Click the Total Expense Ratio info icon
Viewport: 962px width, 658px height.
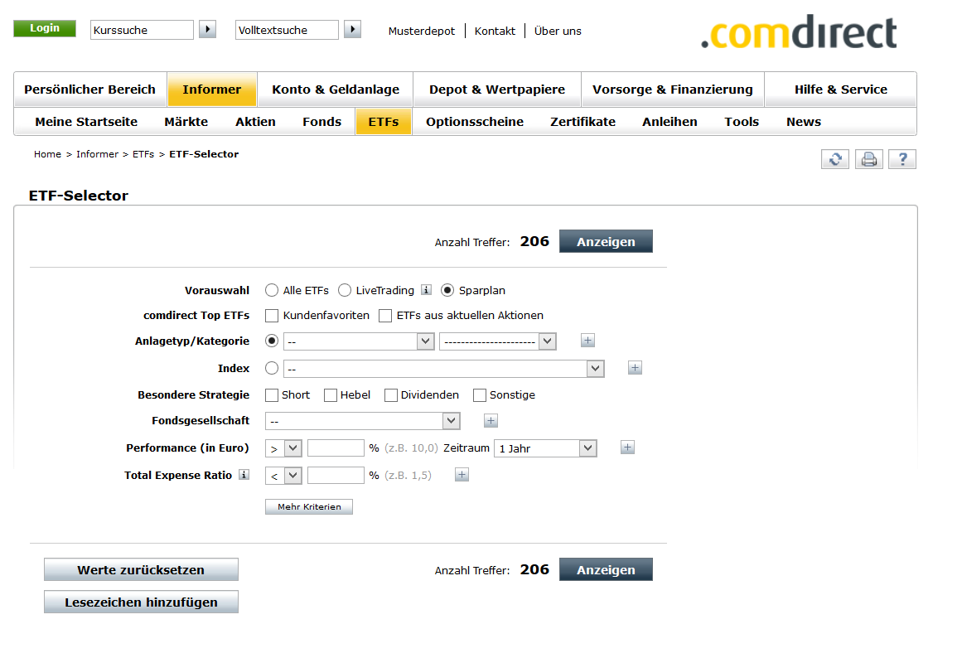point(244,475)
